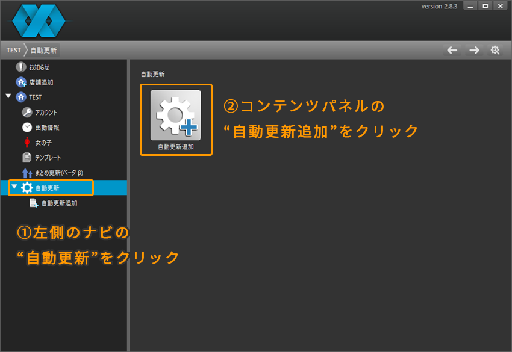The height and width of the screenshot is (352, 512).
Task: Select 店舗追加 in the sidebar
Action: [x=41, y=82]
